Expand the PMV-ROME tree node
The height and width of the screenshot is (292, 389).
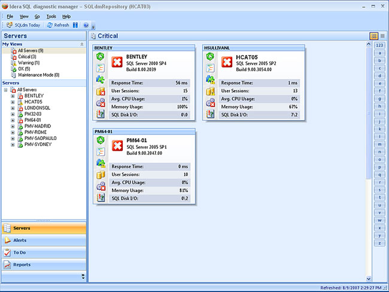(x=13, y=132)
